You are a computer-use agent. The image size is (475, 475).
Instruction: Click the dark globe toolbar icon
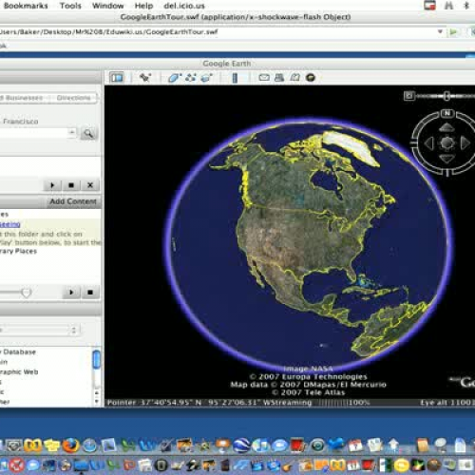coord(311,78)
